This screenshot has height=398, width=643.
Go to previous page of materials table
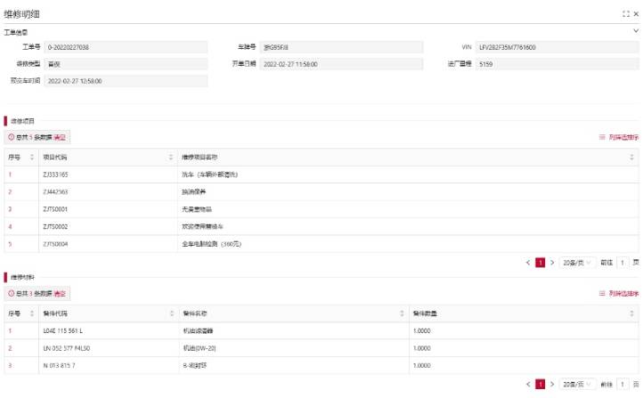click(527, 384)
